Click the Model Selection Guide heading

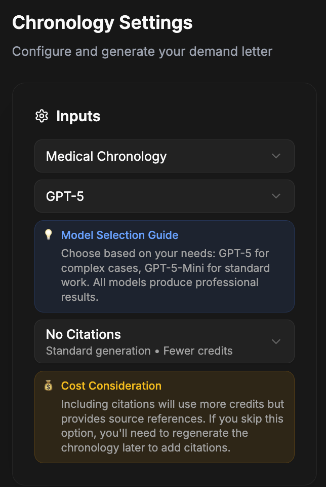pyautogui.click(x=119, y=235)
